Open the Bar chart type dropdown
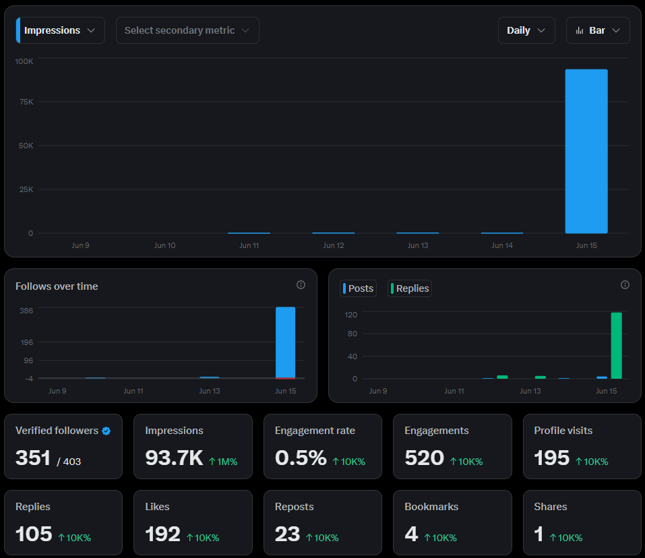Image resolution: width=645 pixels, height=558 pixels. click(598, 30)
